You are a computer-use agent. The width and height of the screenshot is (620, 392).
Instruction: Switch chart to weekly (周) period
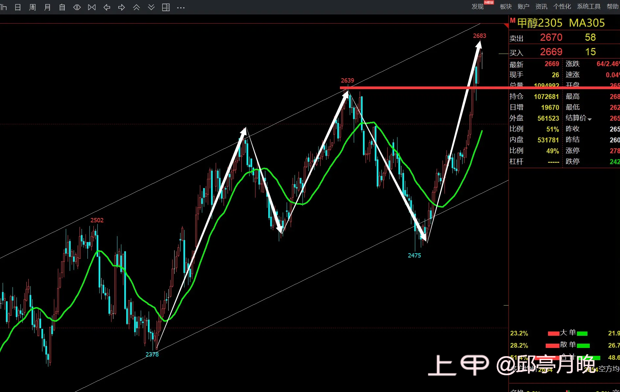pyautogui.click(x=33, y=7)
